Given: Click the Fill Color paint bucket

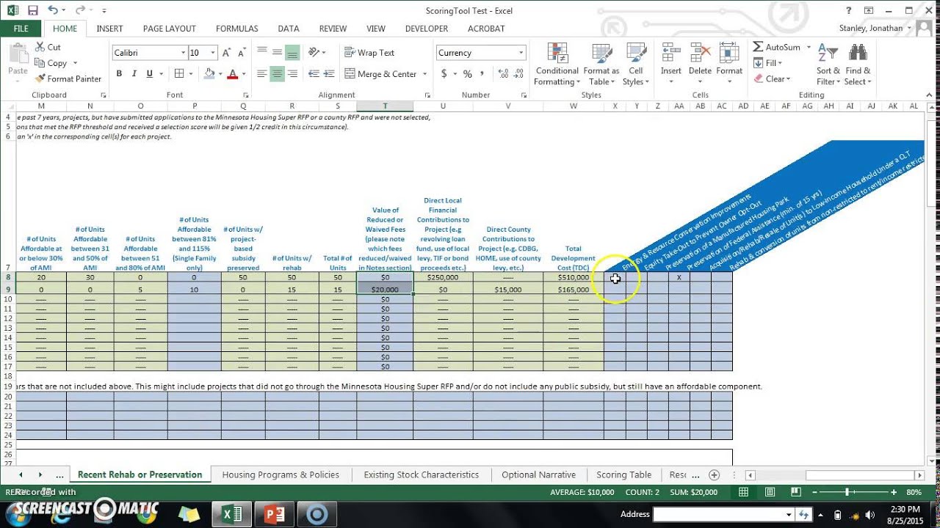Looking at the screenshot, I should point(209,74).
